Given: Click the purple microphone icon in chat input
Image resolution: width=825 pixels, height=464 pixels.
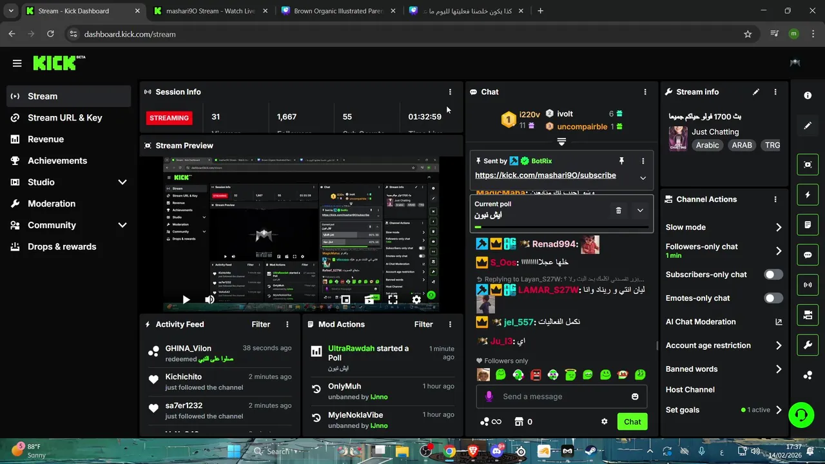Looking at the screenshot, I should [x=489, y=396].
